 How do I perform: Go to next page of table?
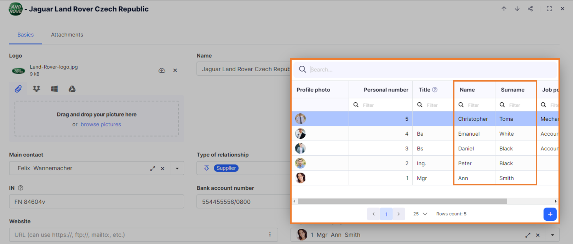(399, 214)
